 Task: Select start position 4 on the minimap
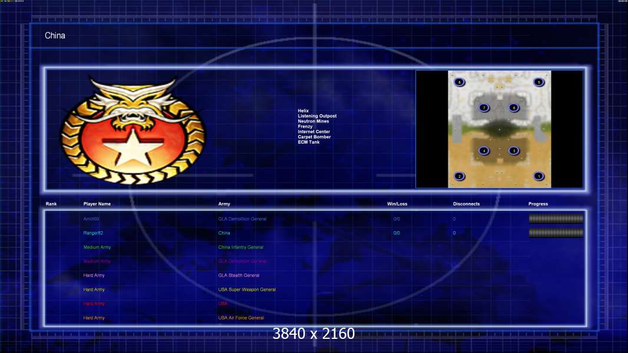click(x=484, y=151)
